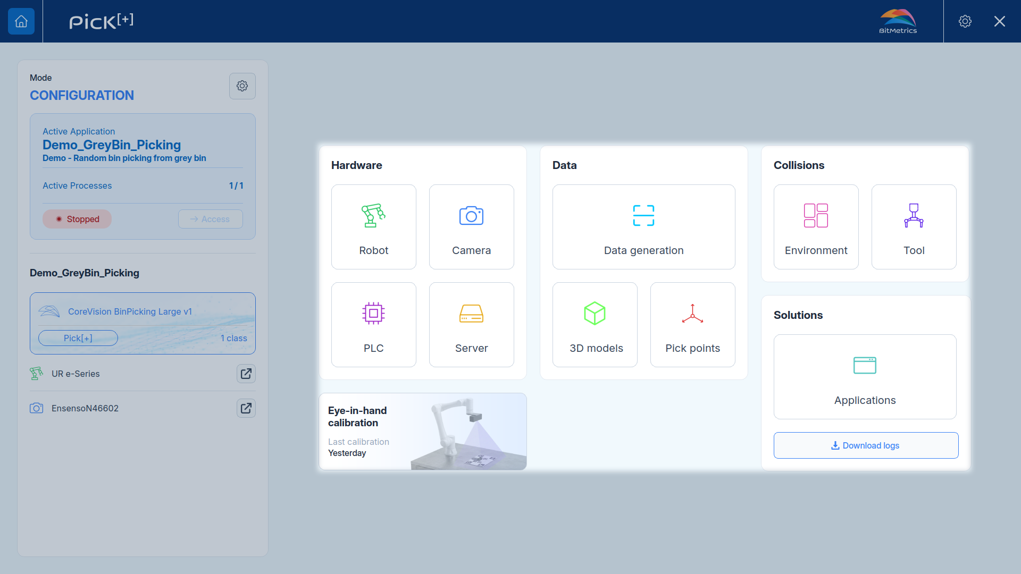This screenshot has height=574, width=1021.
Task: Click the BitMetrics logo
Action: click(898, 21)
